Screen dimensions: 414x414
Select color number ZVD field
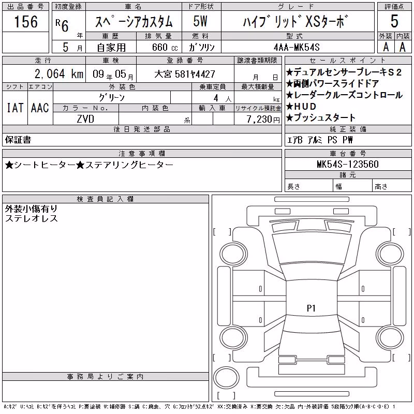85,119
